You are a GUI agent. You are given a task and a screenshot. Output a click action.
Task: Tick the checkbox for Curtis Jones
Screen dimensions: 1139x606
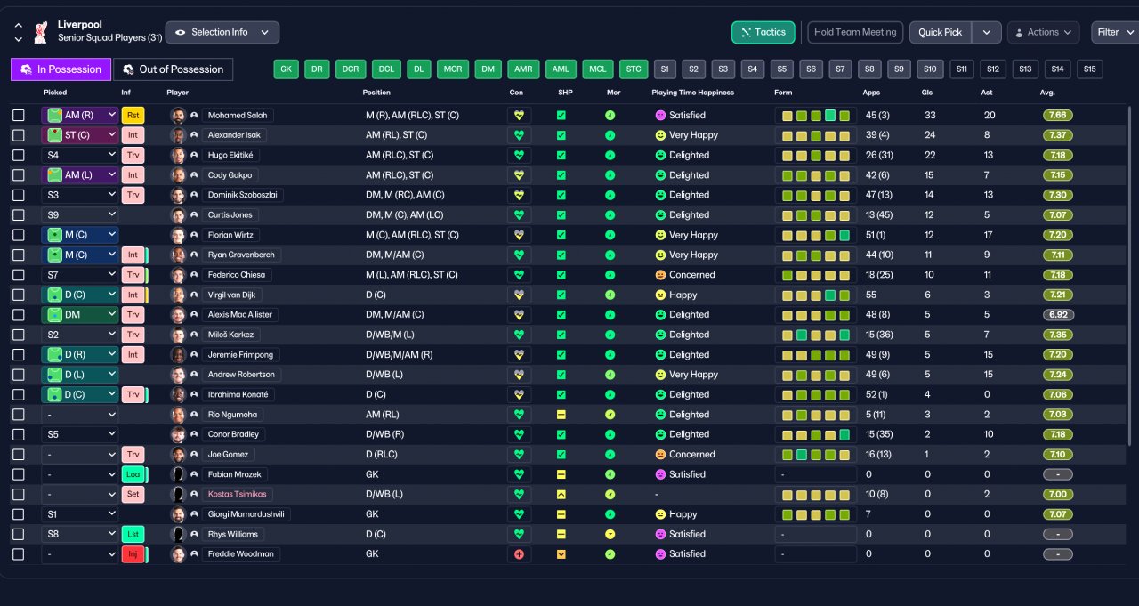click(x=19, y=214)
